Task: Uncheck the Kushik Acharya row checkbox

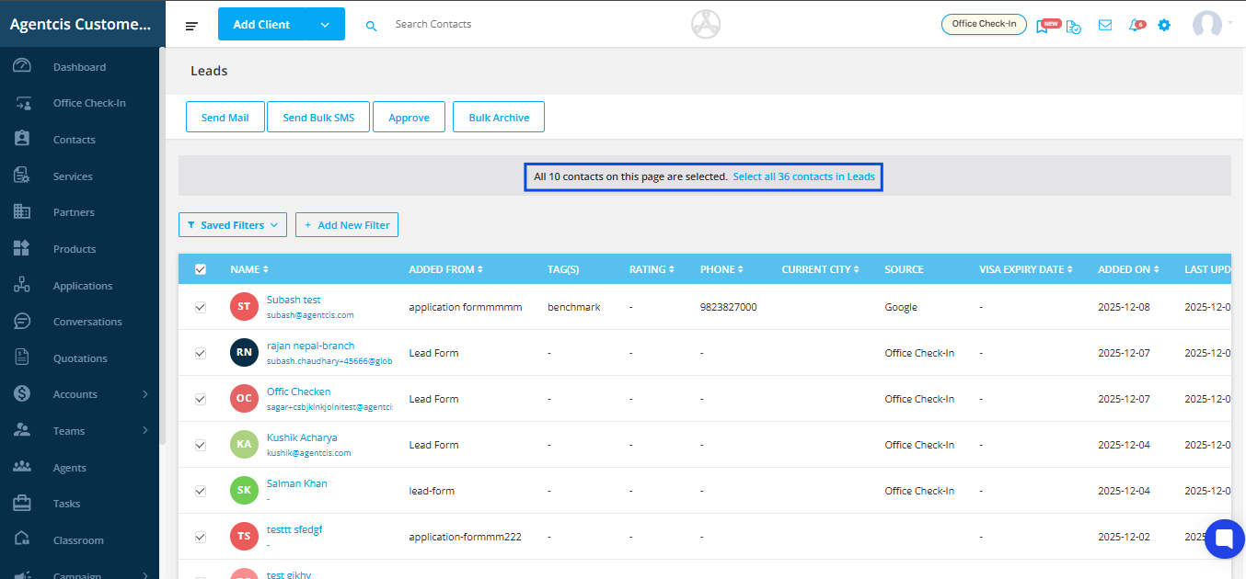Action: coord(201,445)
